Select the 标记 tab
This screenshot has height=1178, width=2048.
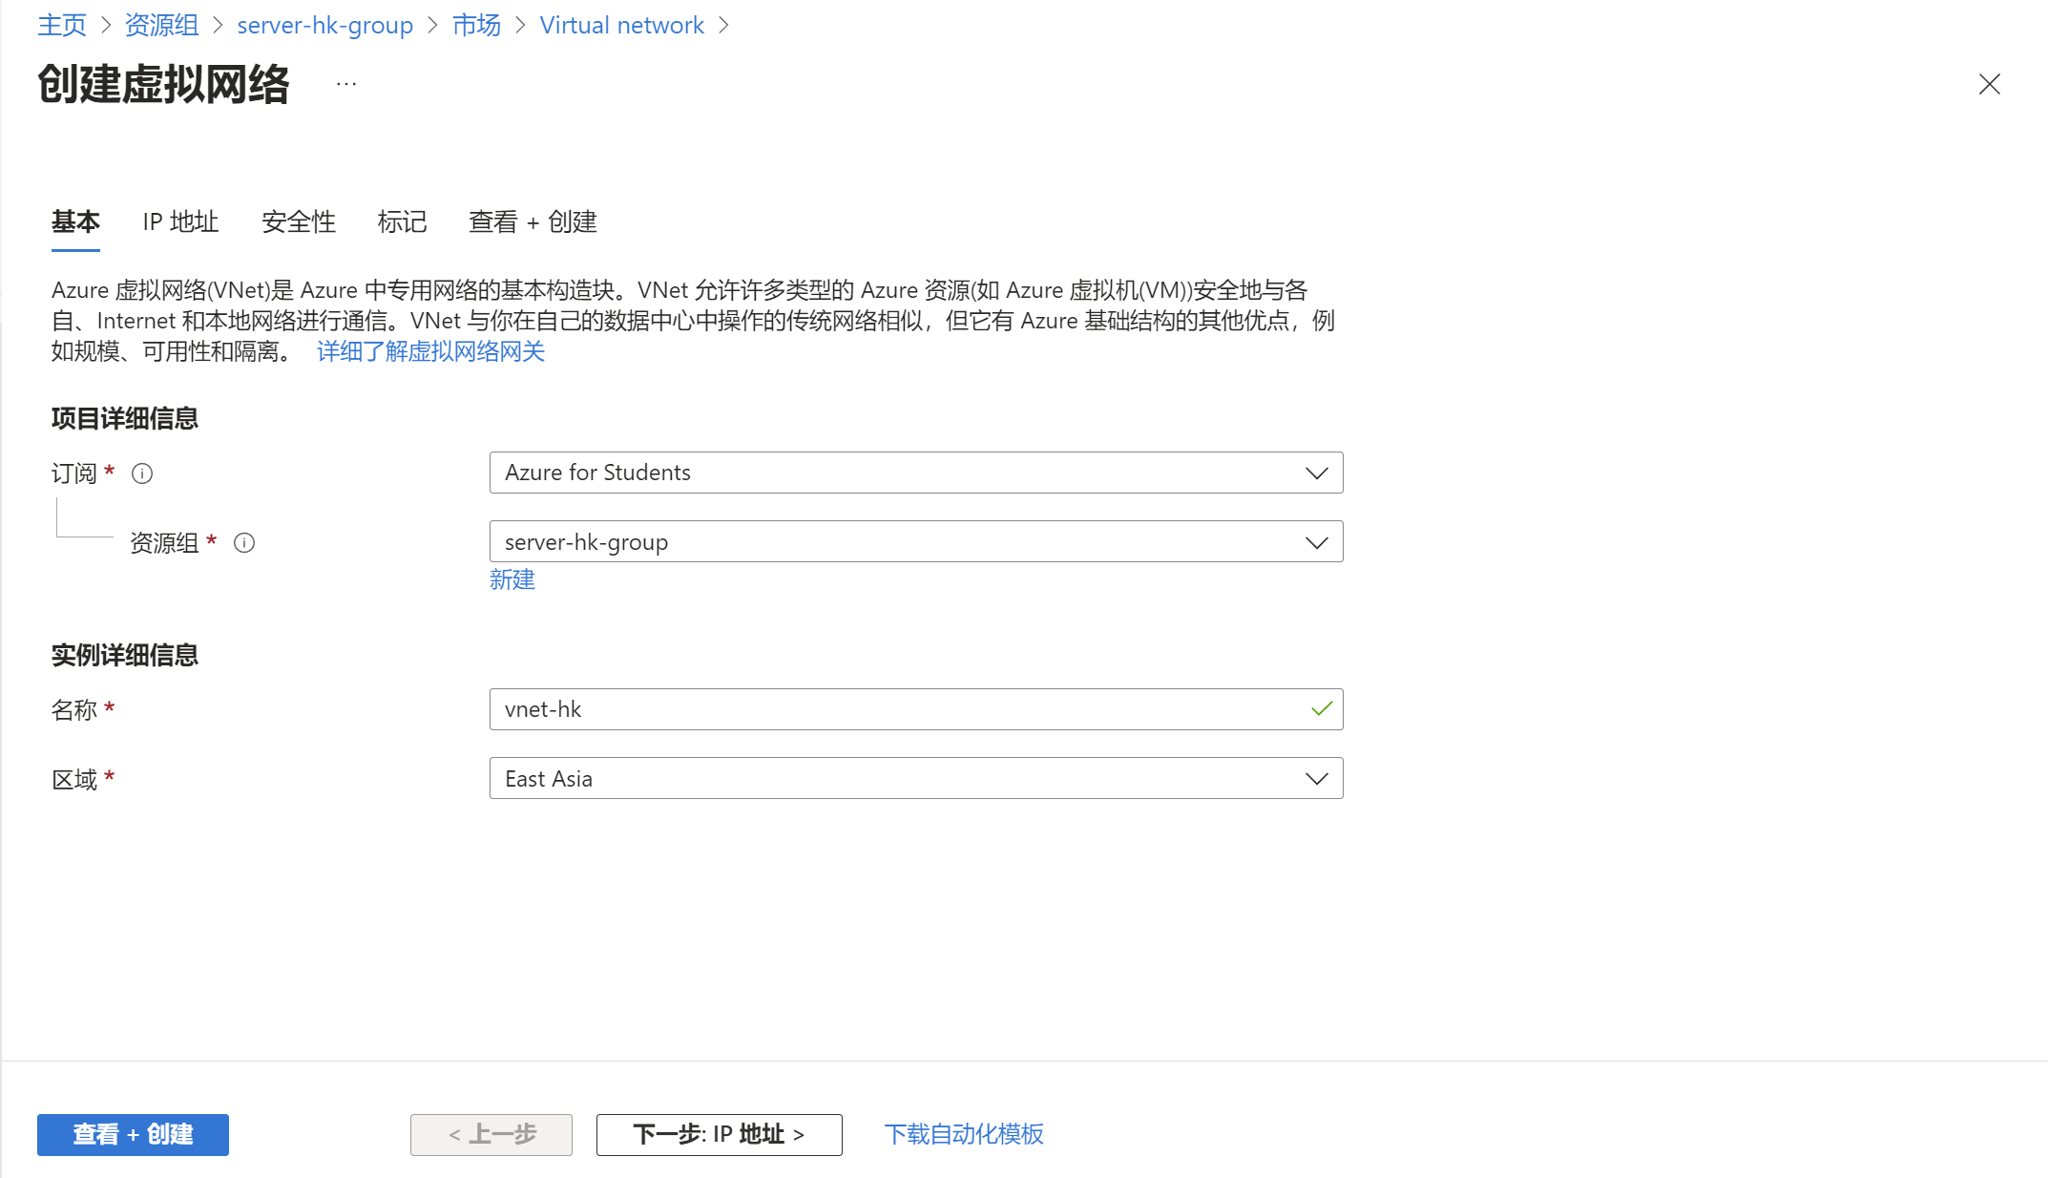click(x=402, y=221)
